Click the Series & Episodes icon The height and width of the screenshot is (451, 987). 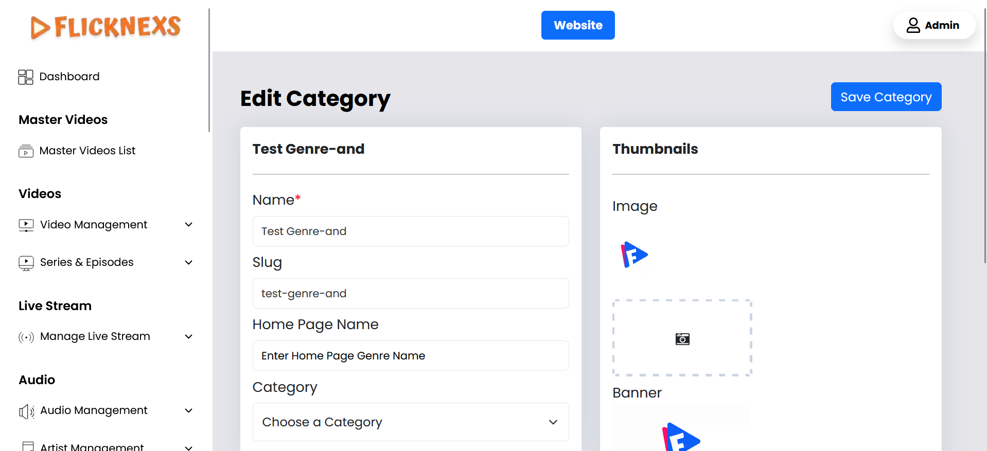[x=26, y=263]
